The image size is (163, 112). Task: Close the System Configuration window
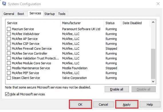coord(158,4)
